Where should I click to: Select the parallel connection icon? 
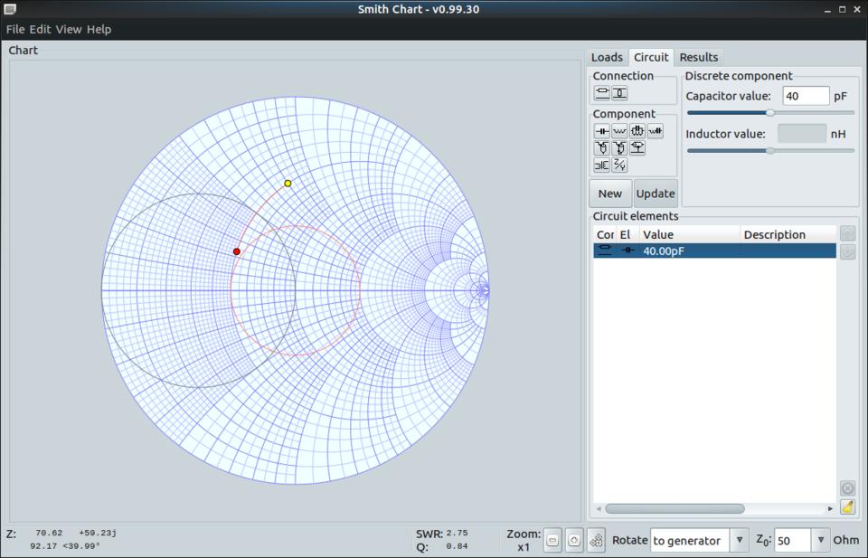point(619,93)
